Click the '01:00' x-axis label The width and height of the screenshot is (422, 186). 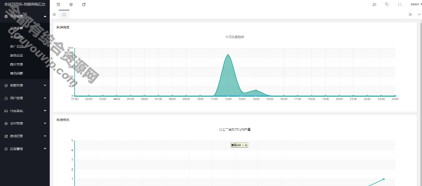(x=75, y=99)
